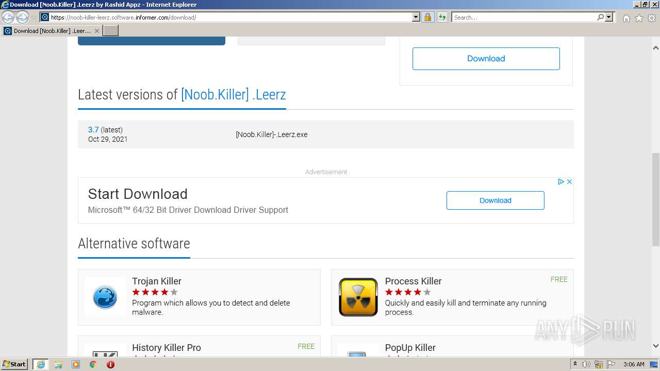Click the AdChoices triangle icon
The width and height of the screenshot is (660, 371).
[561, 181]
